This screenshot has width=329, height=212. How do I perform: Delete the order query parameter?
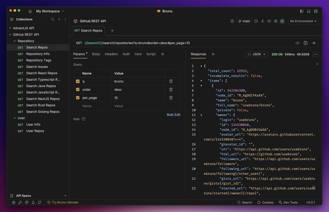[171, 90]
